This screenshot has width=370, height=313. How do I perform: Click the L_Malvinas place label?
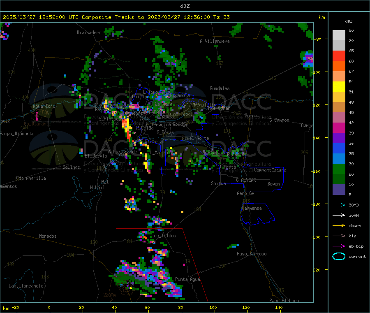tap(162, 153)
